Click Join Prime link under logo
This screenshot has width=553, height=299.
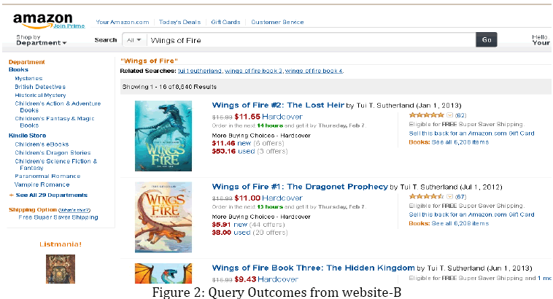tap(69, 26)
